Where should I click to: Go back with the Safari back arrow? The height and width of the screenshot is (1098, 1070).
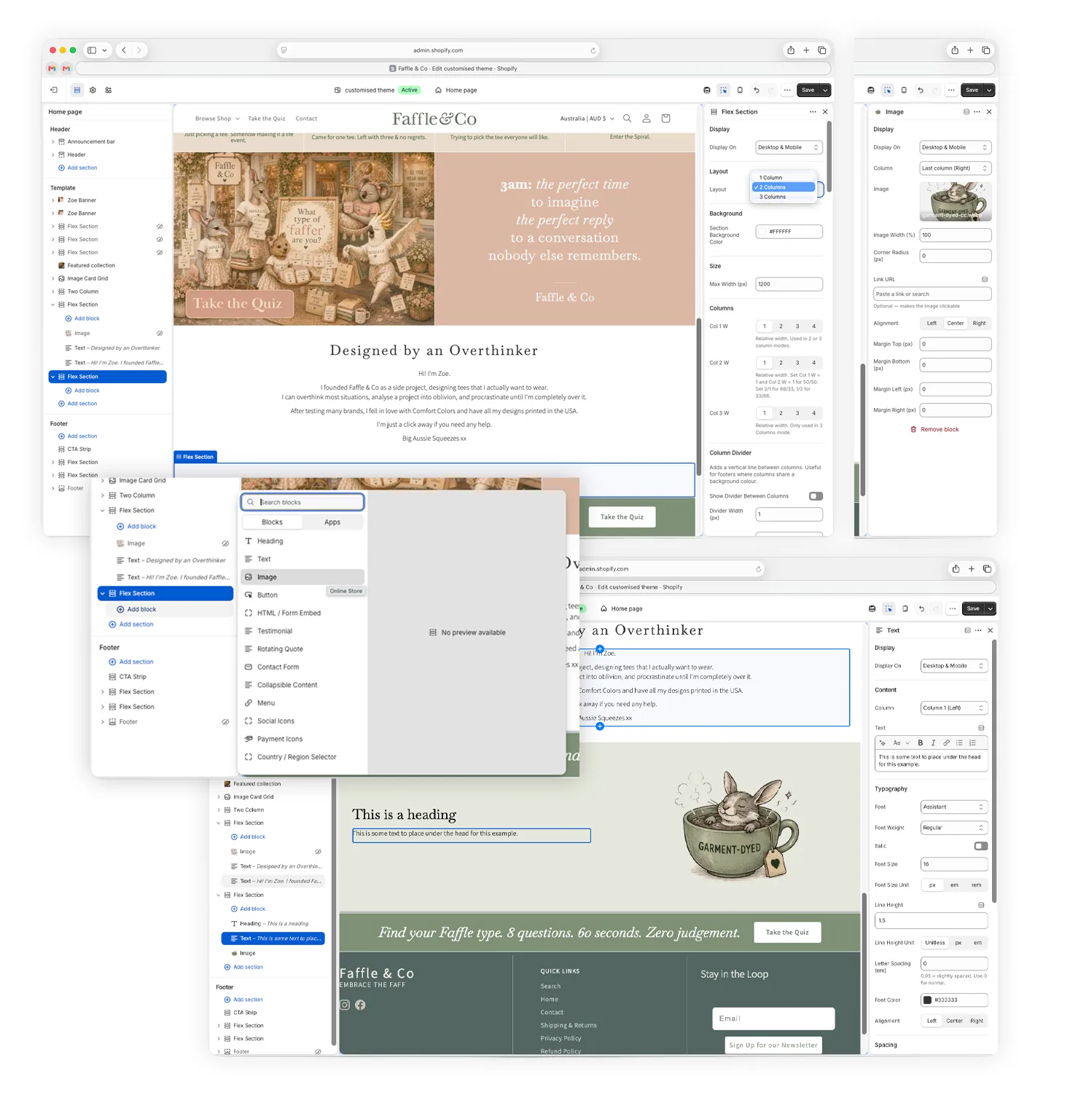[124, 50]
